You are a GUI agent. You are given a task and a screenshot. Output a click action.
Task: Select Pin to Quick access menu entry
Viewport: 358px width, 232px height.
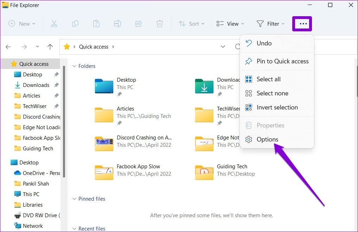(x=282, y=61)
